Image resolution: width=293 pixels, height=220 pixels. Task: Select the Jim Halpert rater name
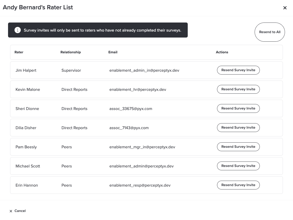click(x=26, y=70)
